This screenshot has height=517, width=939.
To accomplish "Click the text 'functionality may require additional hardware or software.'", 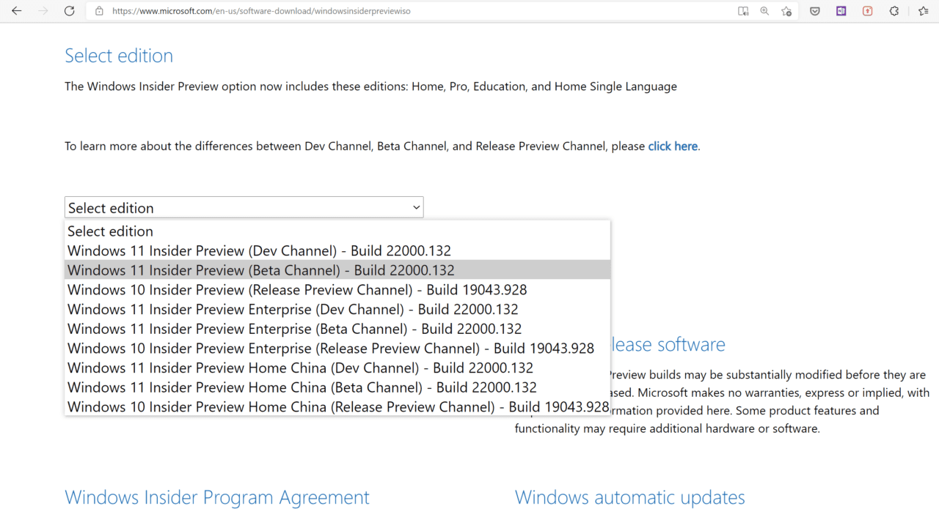I will [668, 428].
